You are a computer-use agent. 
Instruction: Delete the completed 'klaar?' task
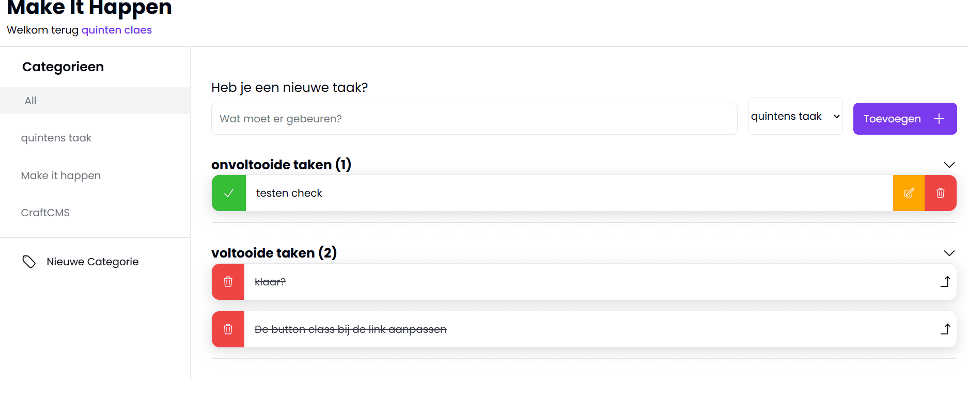tap(228, 282)
